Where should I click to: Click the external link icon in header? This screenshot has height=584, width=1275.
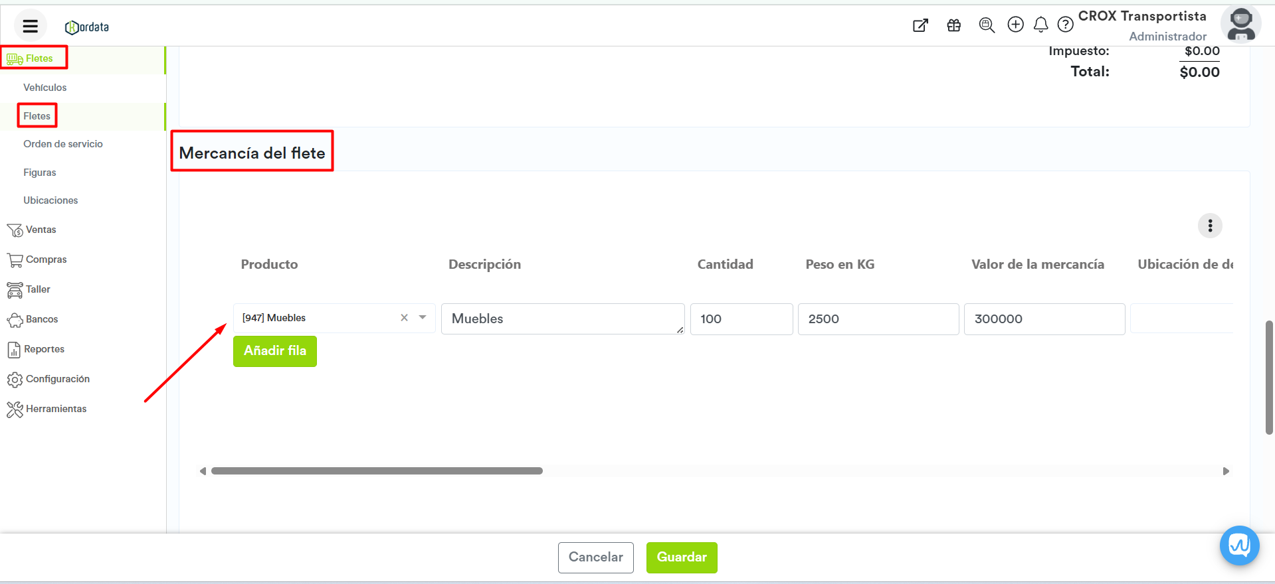click(920, 25)
